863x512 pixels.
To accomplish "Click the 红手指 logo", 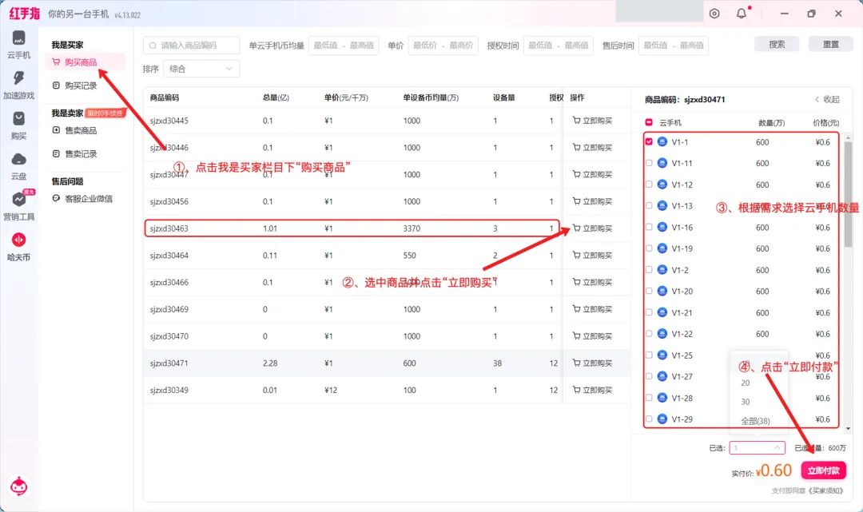I will [24, 14].
